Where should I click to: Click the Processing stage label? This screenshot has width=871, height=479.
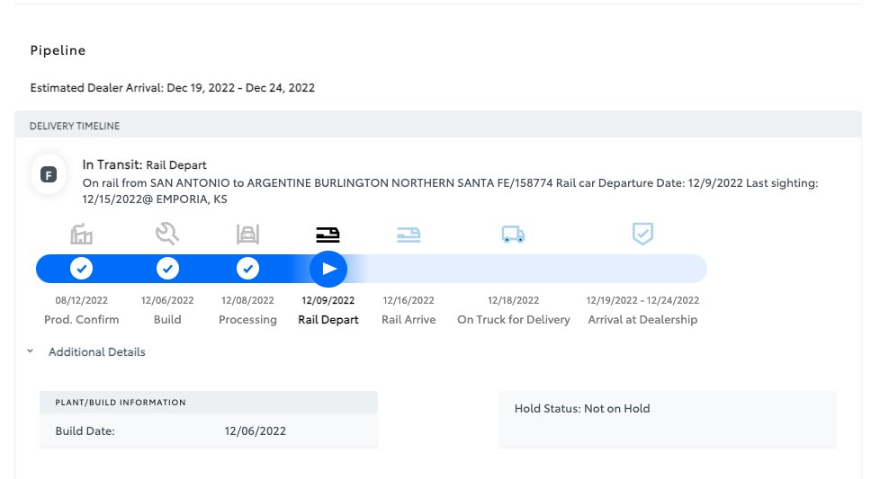coord(247,320)
